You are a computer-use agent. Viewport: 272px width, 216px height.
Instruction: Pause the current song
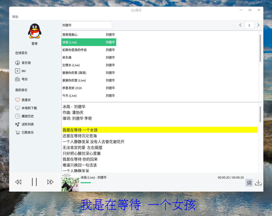click(34, 182)
